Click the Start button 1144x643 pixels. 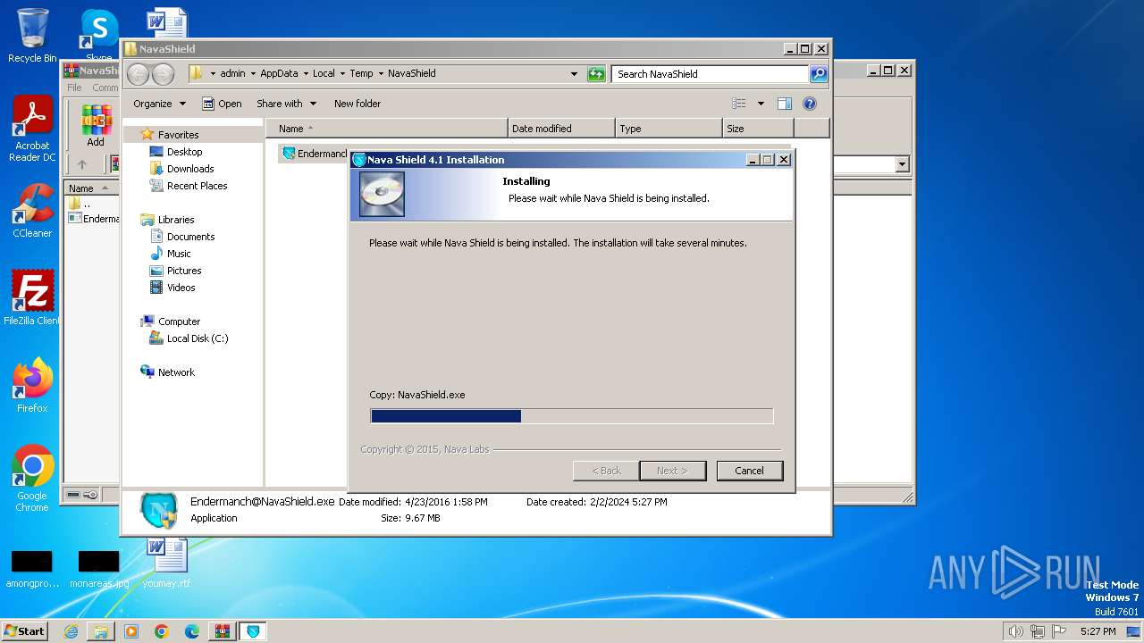click(x=25, y=631)
